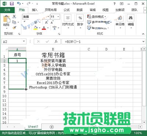Screen dimensions: 147x136
Task: Click the Copy icon
Action: pos(14,22)
